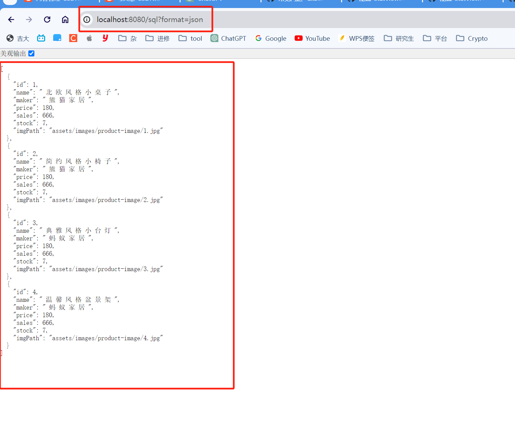Viewport: 515px width, 424px height.
Task: Open the 研究生 bookmarks folder
Action: (x=399, y=38)
